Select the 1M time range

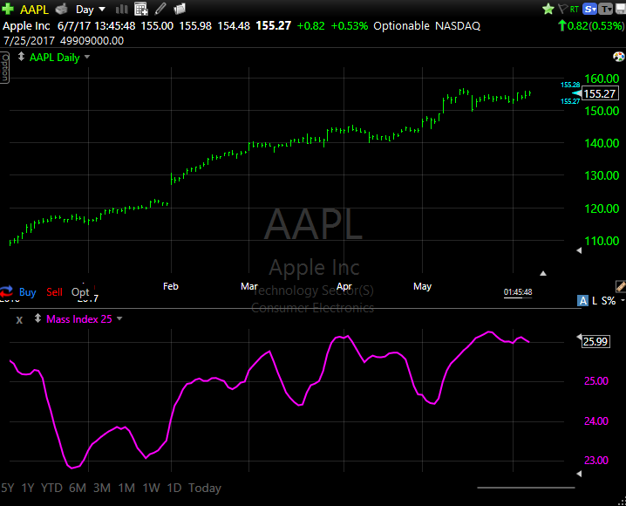pyautogui.click(x=126, y=488)
